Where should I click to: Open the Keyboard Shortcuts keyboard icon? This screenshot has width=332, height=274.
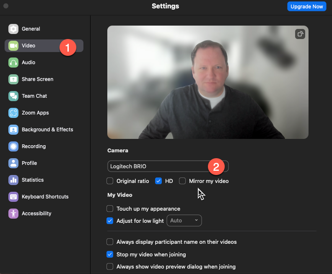(x=13, y=197)
